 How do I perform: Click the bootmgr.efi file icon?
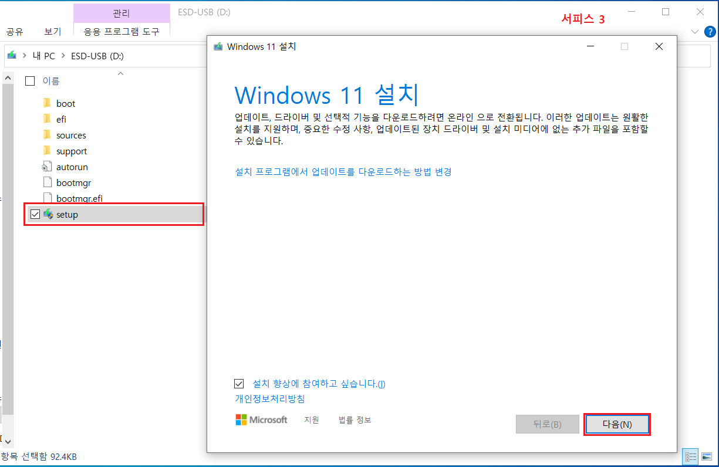[x=48, y=198]
